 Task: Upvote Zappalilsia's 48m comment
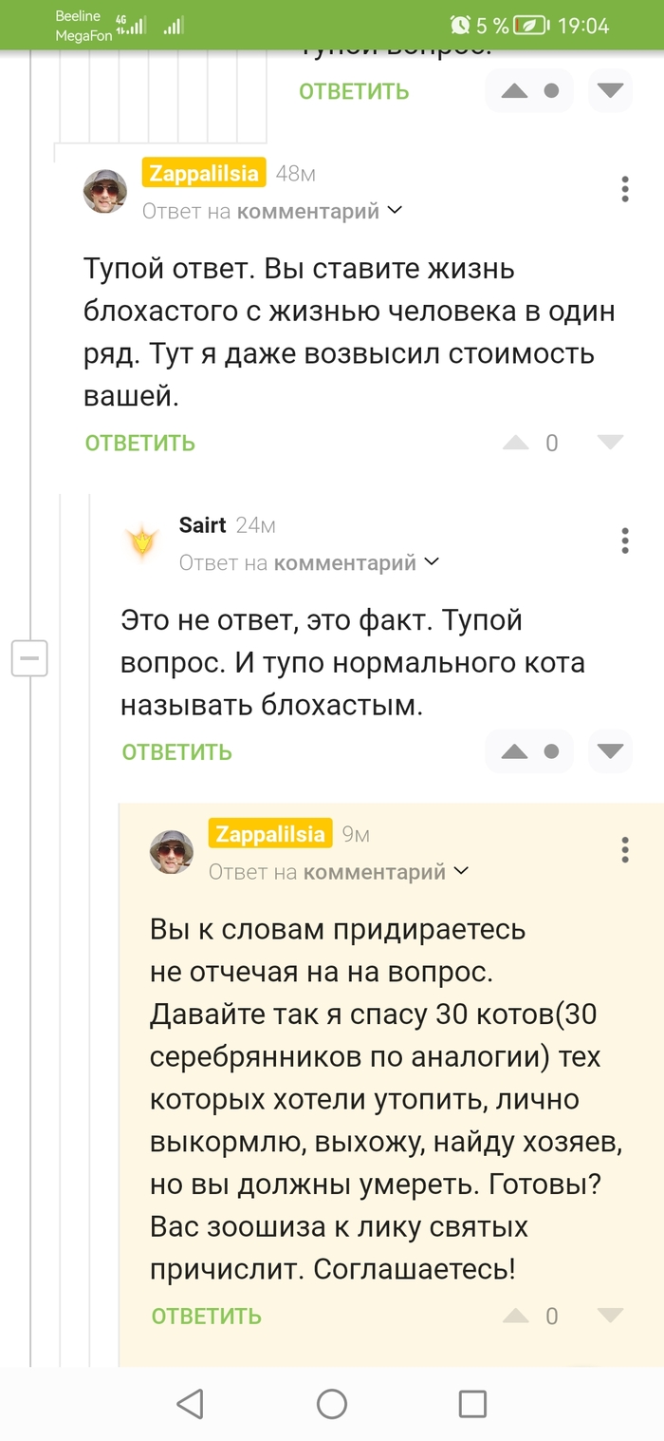pyautogui.click(x=515, y=443)
